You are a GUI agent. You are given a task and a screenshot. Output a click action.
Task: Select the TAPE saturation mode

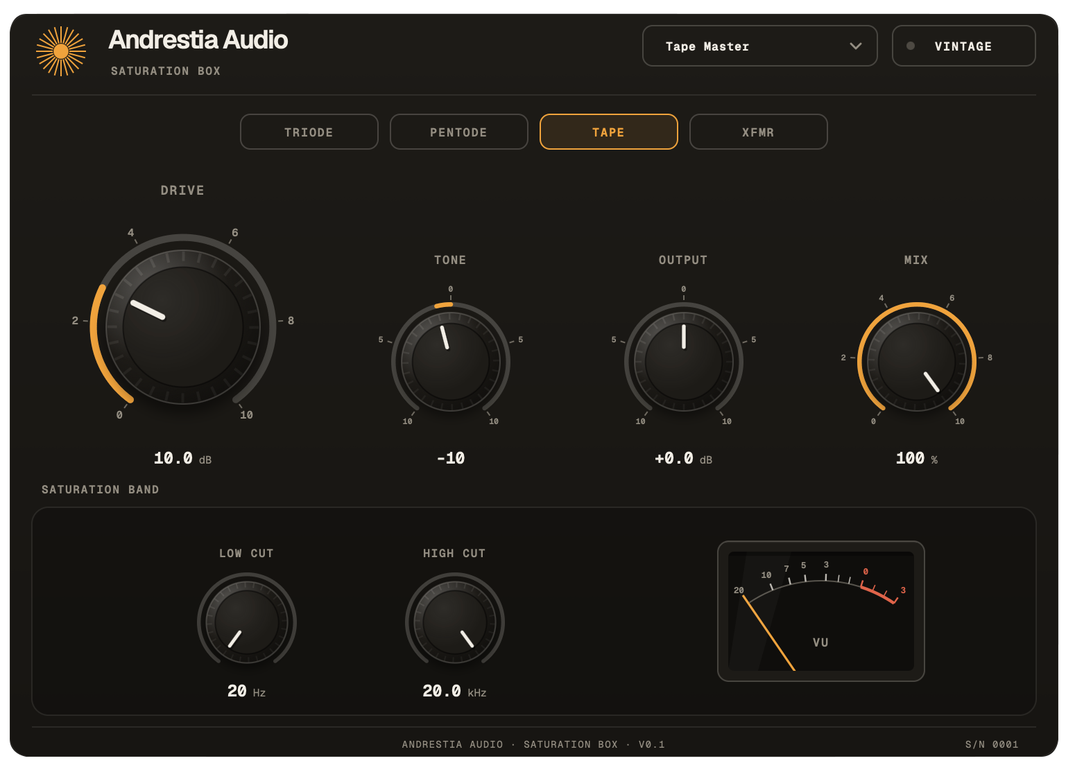[609, 132]
